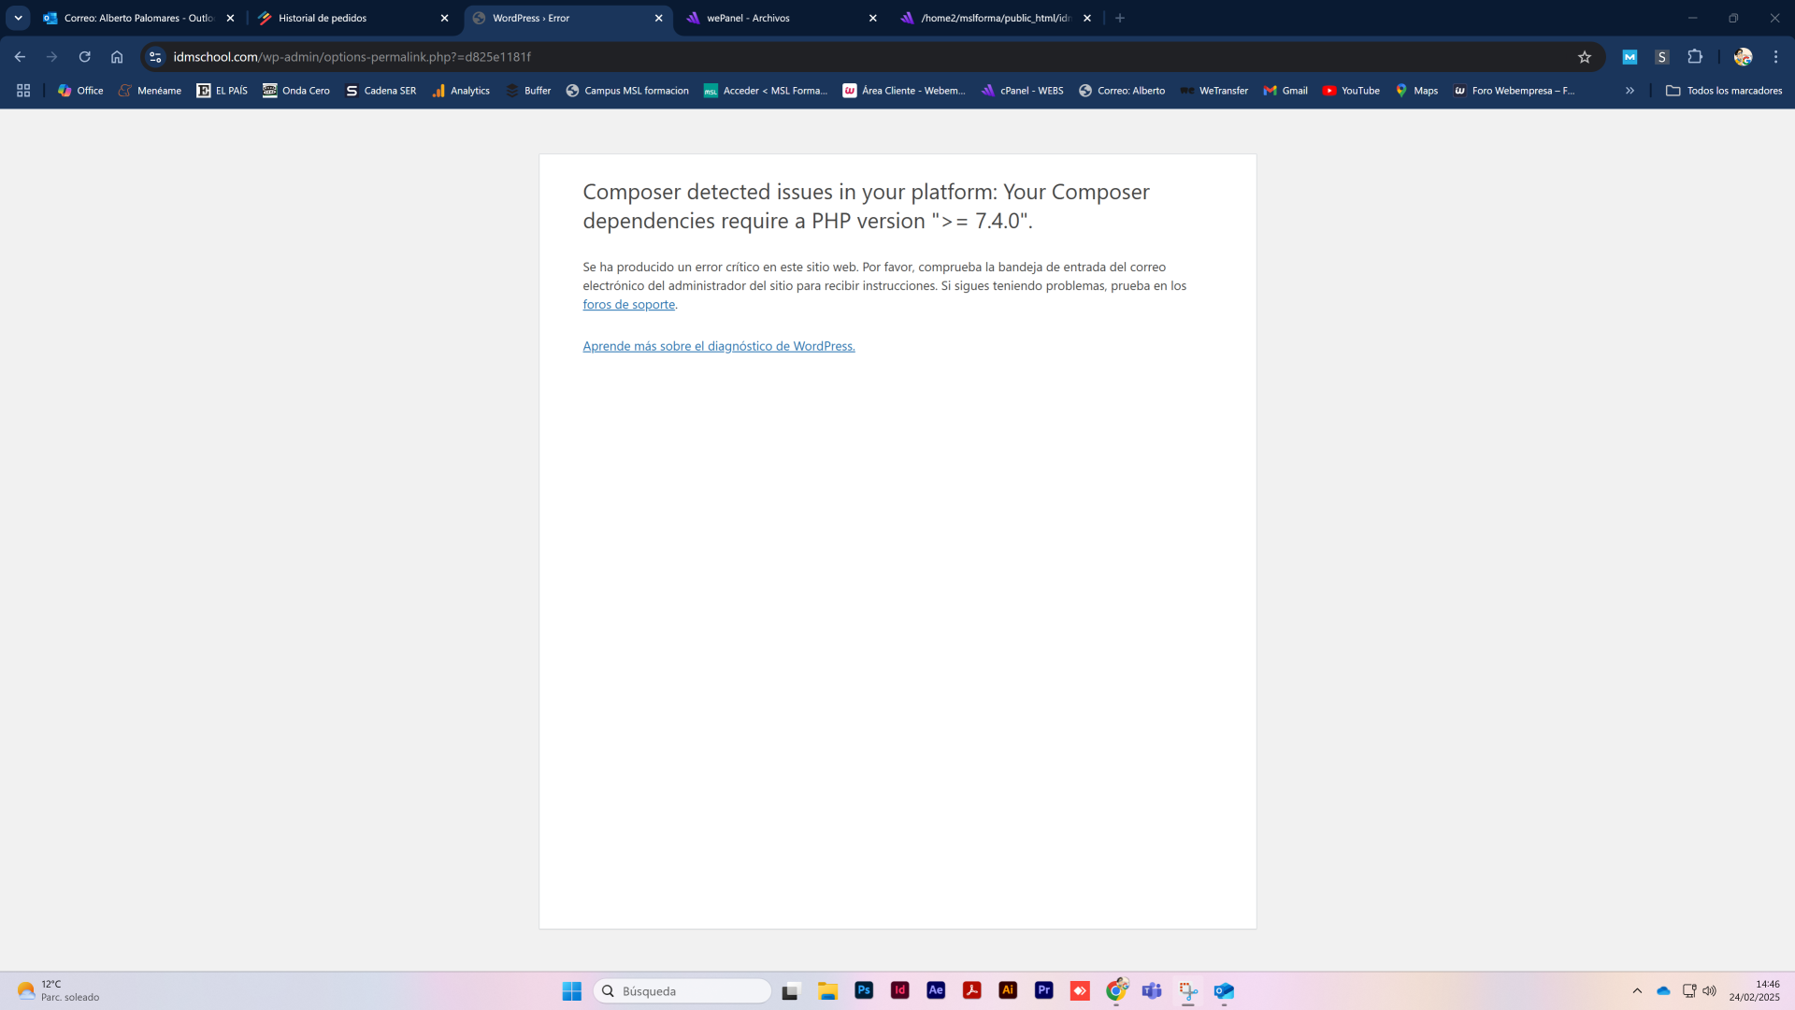Screen dimensions: 1795x1010
Task: Launch Premiere Pro from taskbar
Action: pos(1044,990)
